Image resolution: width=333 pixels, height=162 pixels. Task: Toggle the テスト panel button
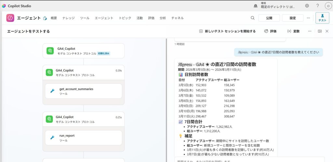322,18
